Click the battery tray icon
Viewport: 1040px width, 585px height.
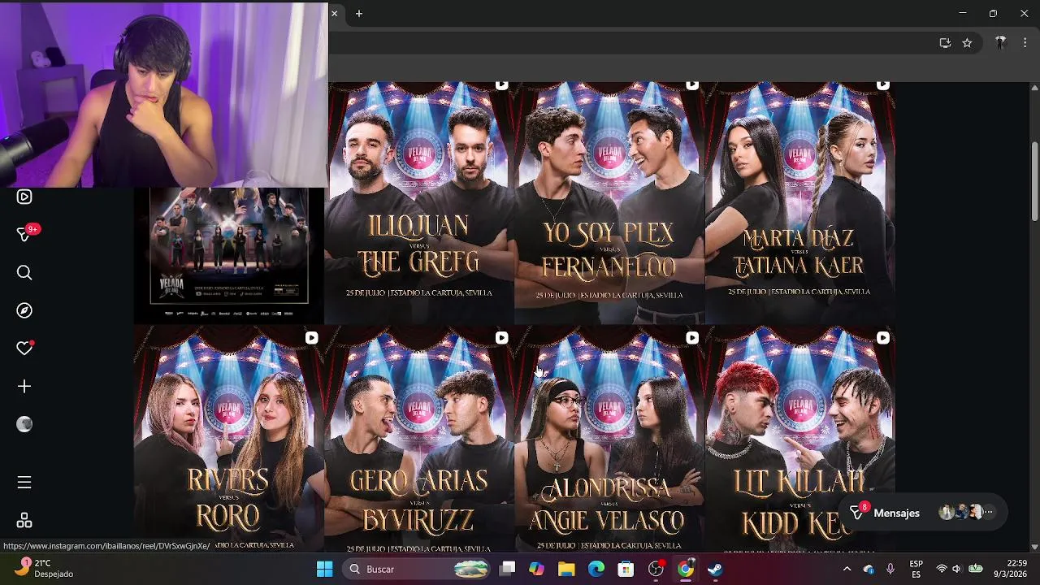[976, 569]
